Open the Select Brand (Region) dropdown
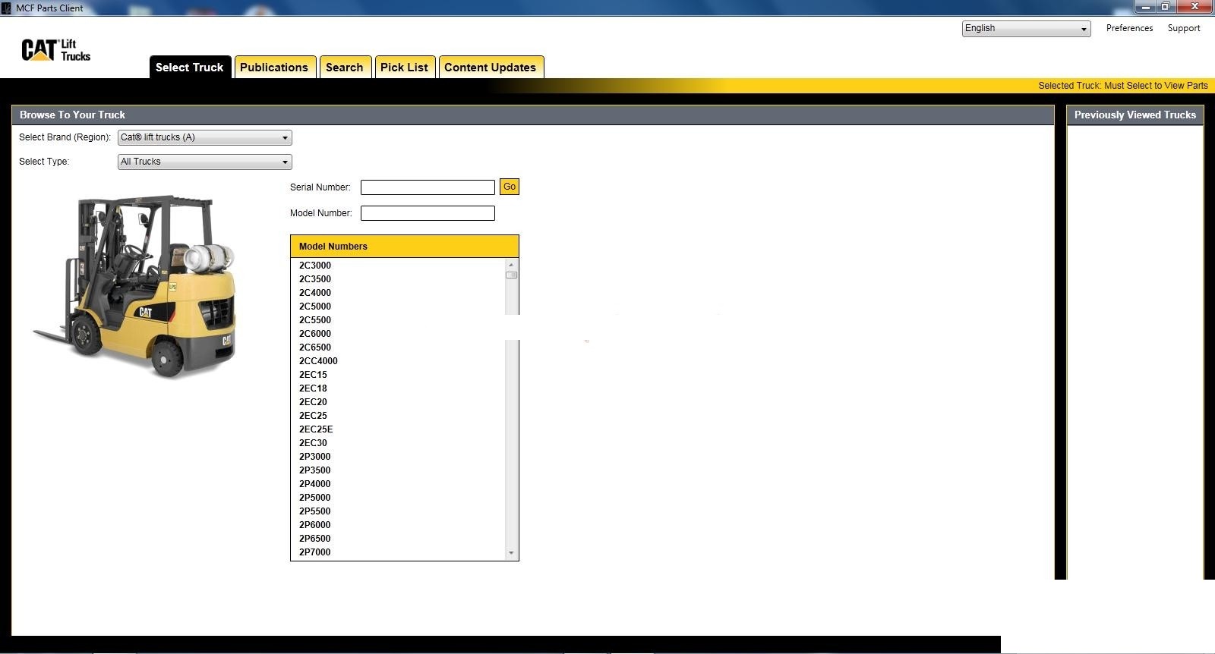Viewport: 1215px width, 654px height. [x=205, y=137]
